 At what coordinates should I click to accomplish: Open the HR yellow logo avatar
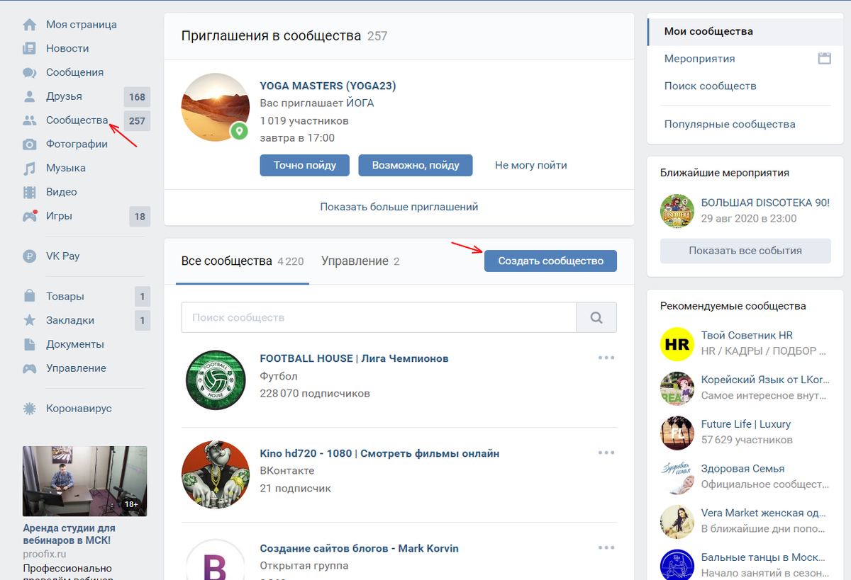click(x=677, y=344)
